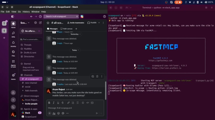This screenshot has width=215, height=120.
Task: Open Slack history clock icon
Action: [40, 16]
